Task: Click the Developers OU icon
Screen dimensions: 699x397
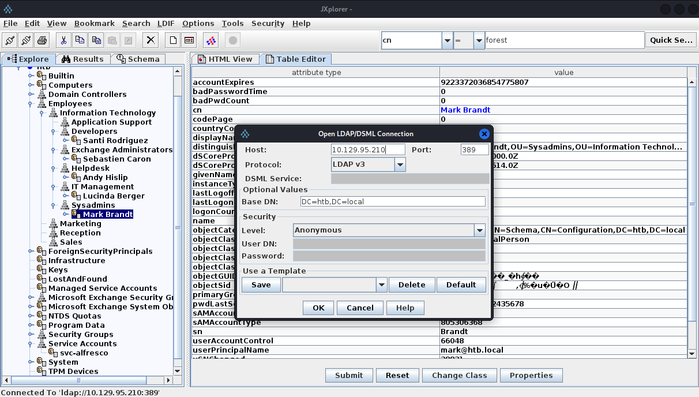Action: (x=65, y=131)
